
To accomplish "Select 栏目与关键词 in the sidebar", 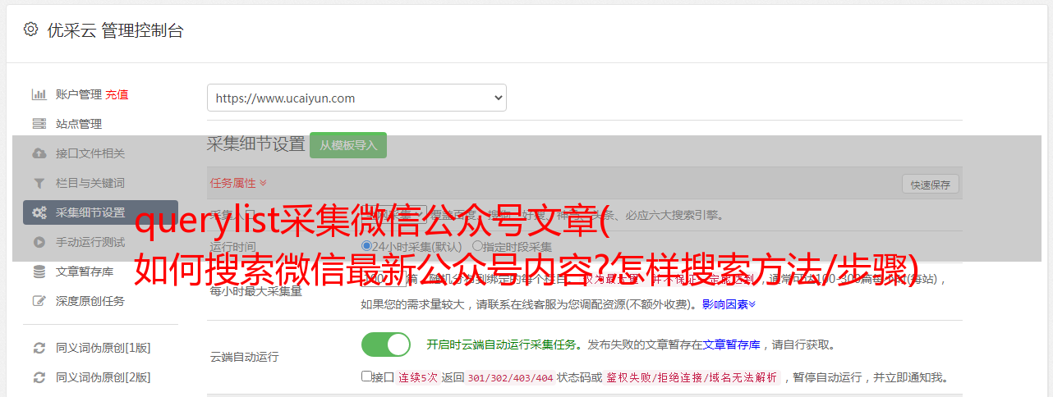I will click(x=90, y=183).
